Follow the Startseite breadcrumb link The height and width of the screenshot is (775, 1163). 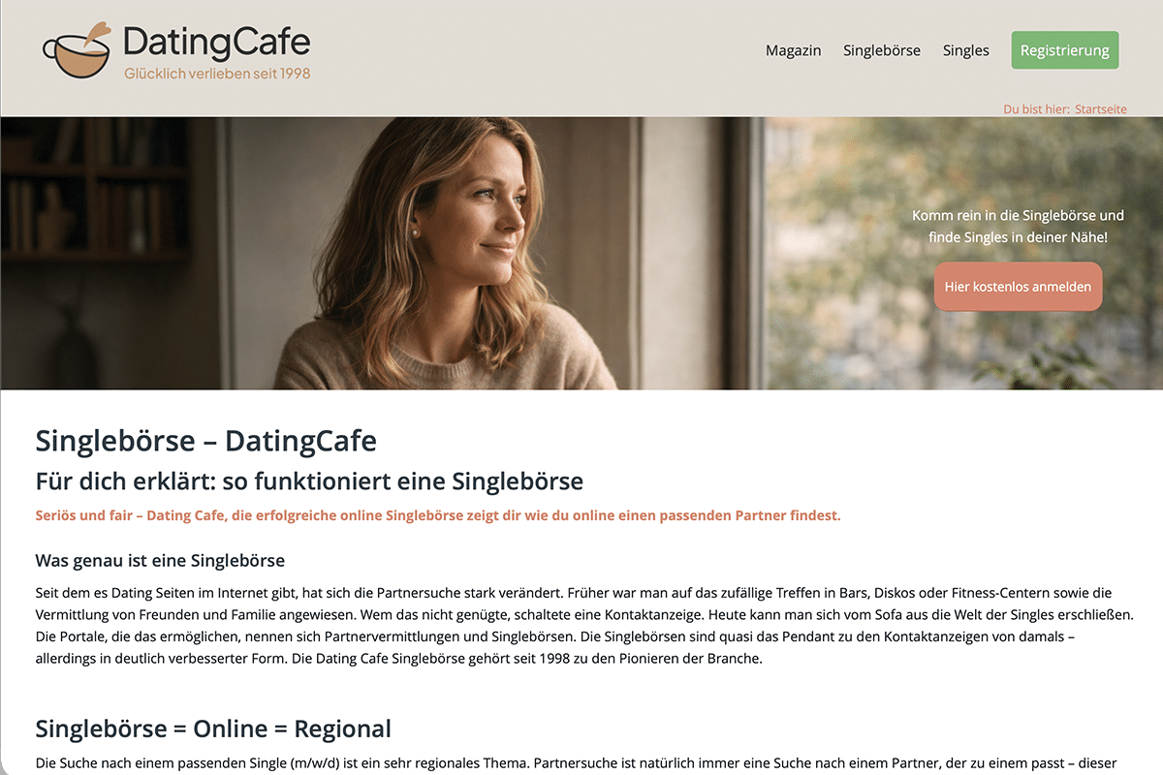[1101, 109]
